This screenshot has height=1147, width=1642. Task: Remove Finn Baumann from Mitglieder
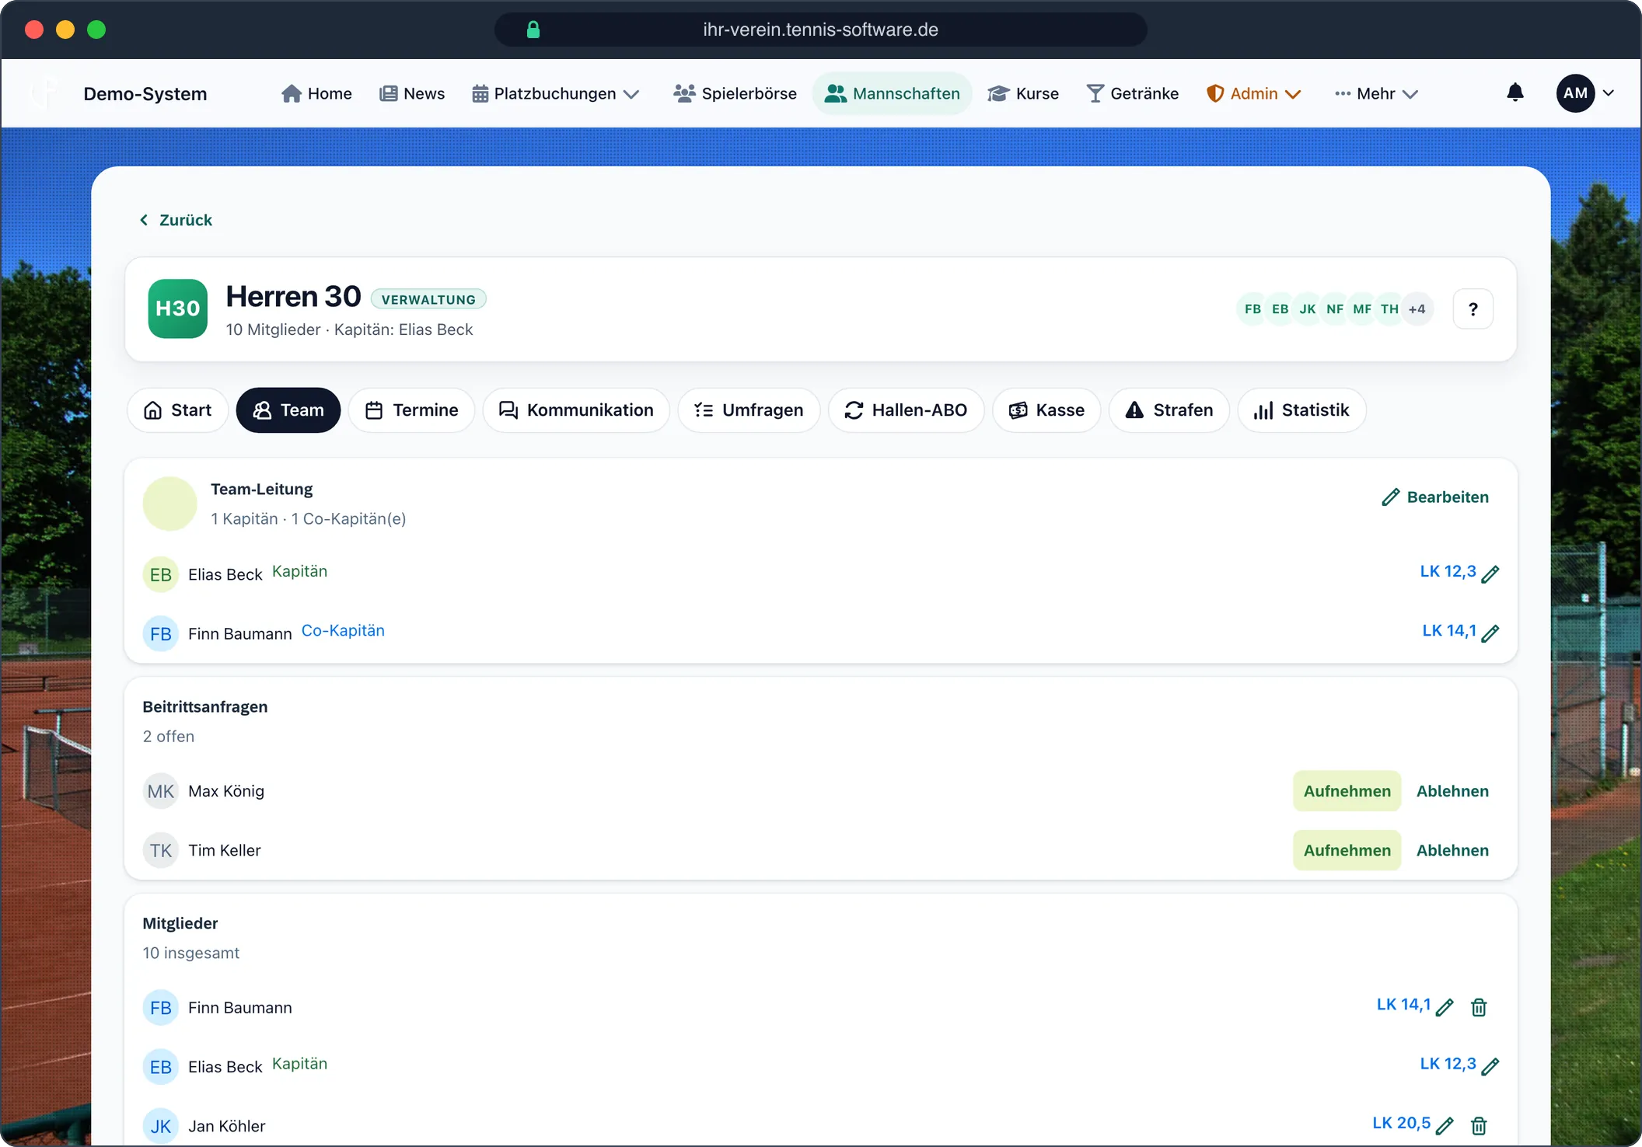1479,1007
